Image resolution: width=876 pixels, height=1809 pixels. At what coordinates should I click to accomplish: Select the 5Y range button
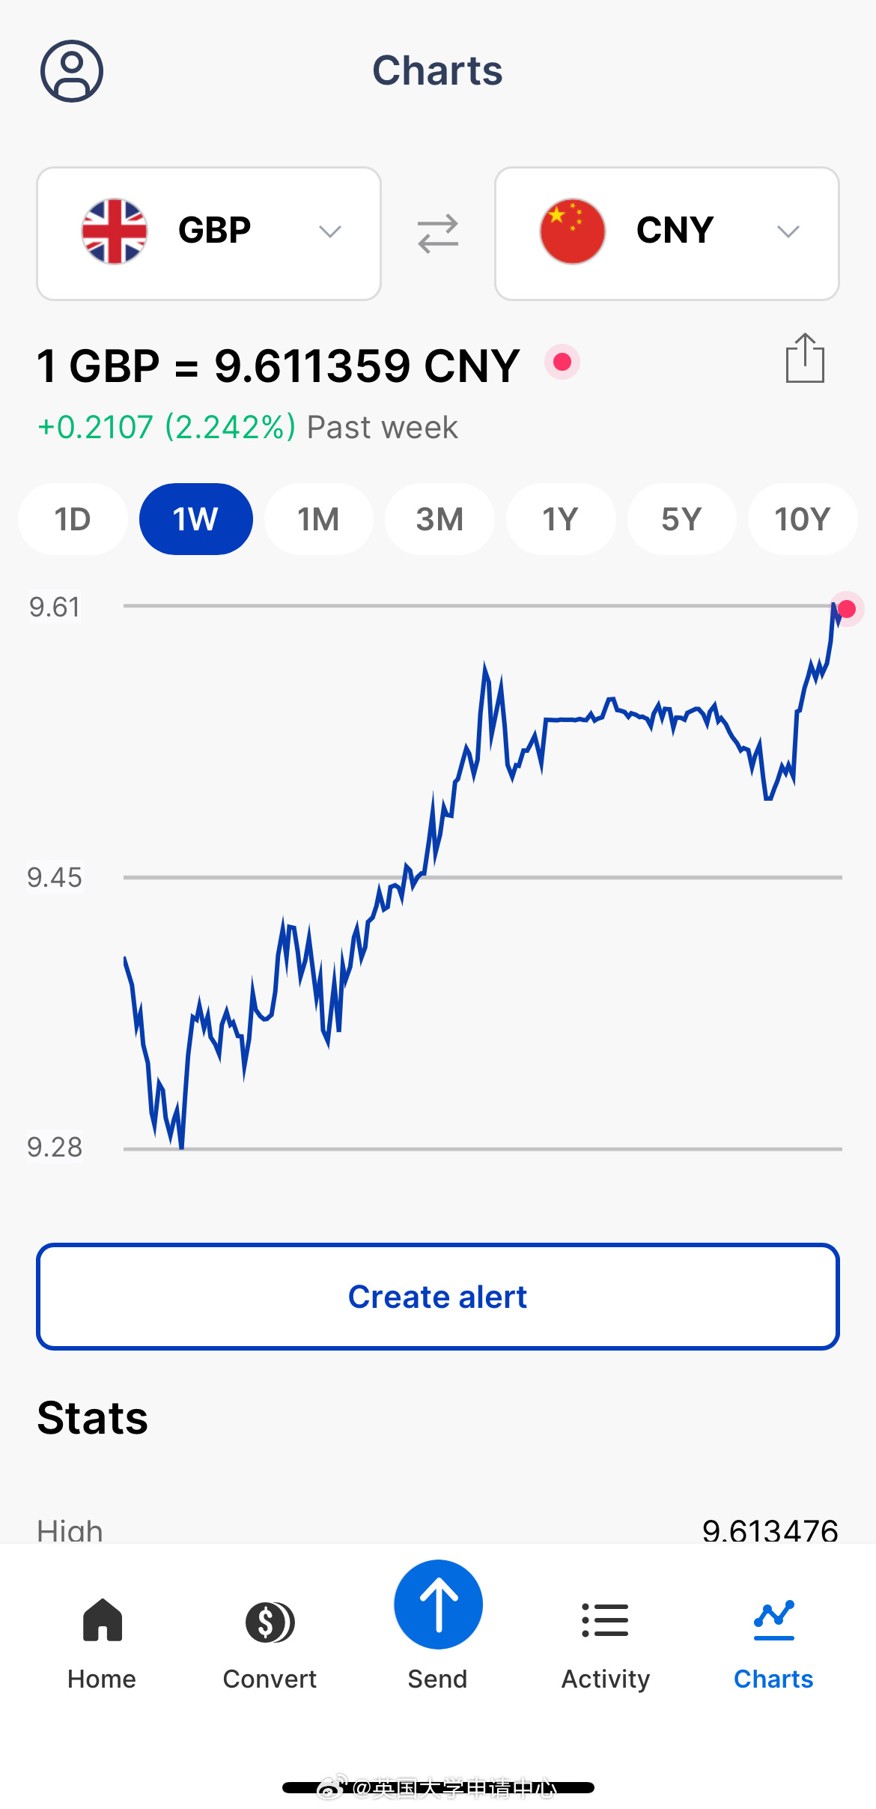pos(681,519)
